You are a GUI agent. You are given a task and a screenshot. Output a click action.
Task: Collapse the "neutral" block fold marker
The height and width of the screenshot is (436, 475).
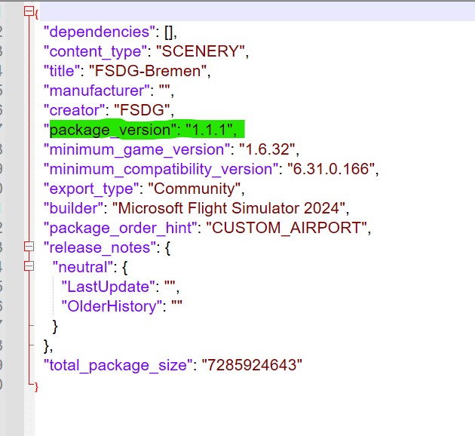coord(29,266)
